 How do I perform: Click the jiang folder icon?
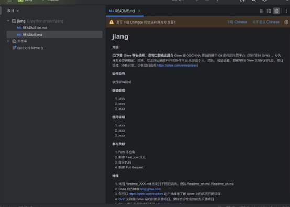pos(14,21)
